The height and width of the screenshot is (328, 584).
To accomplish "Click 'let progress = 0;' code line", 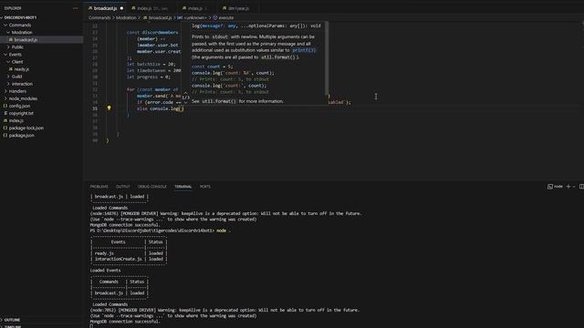I will point(149,77).
